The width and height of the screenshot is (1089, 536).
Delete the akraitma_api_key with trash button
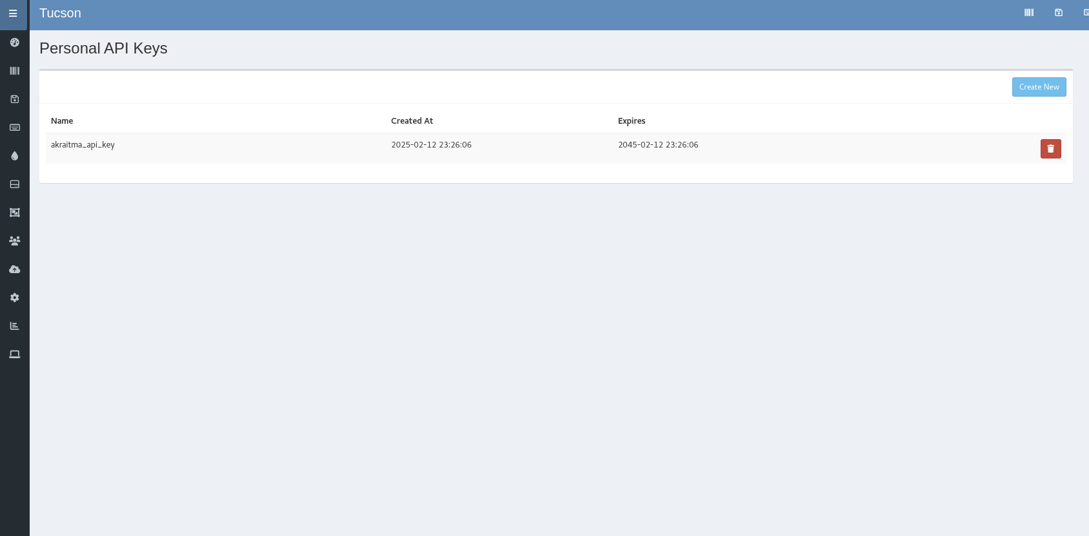(1050, 149)
